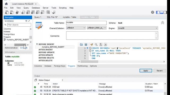Open the Workbench preferences gear icon
The image size is (170, 95).
click(x=152, y=12)
